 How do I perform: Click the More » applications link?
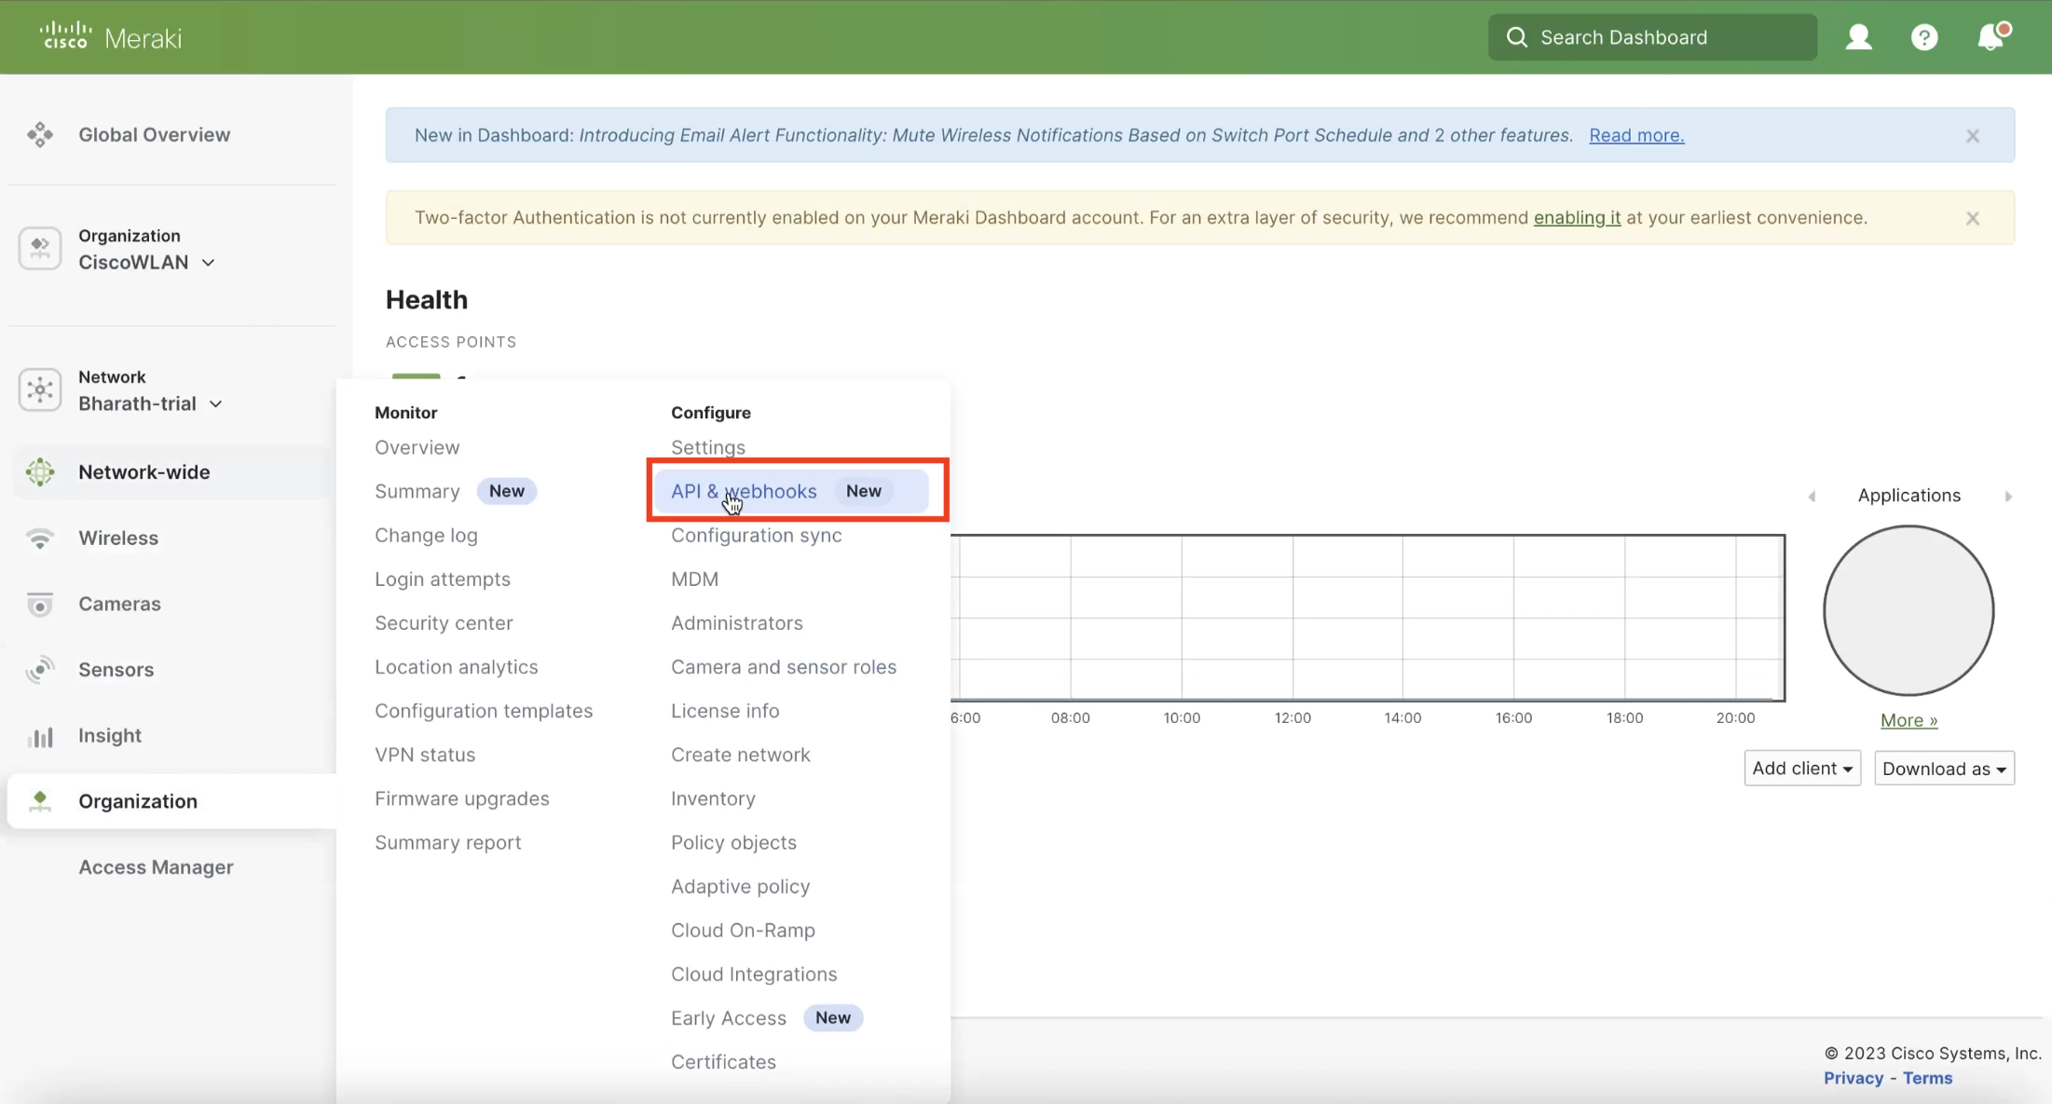1908,720
